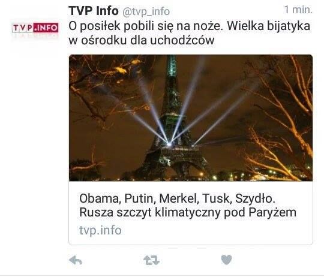Click the pink INFO part of logo
The image size is (324, 277).
pyautogui.click(x=46, y=28)
